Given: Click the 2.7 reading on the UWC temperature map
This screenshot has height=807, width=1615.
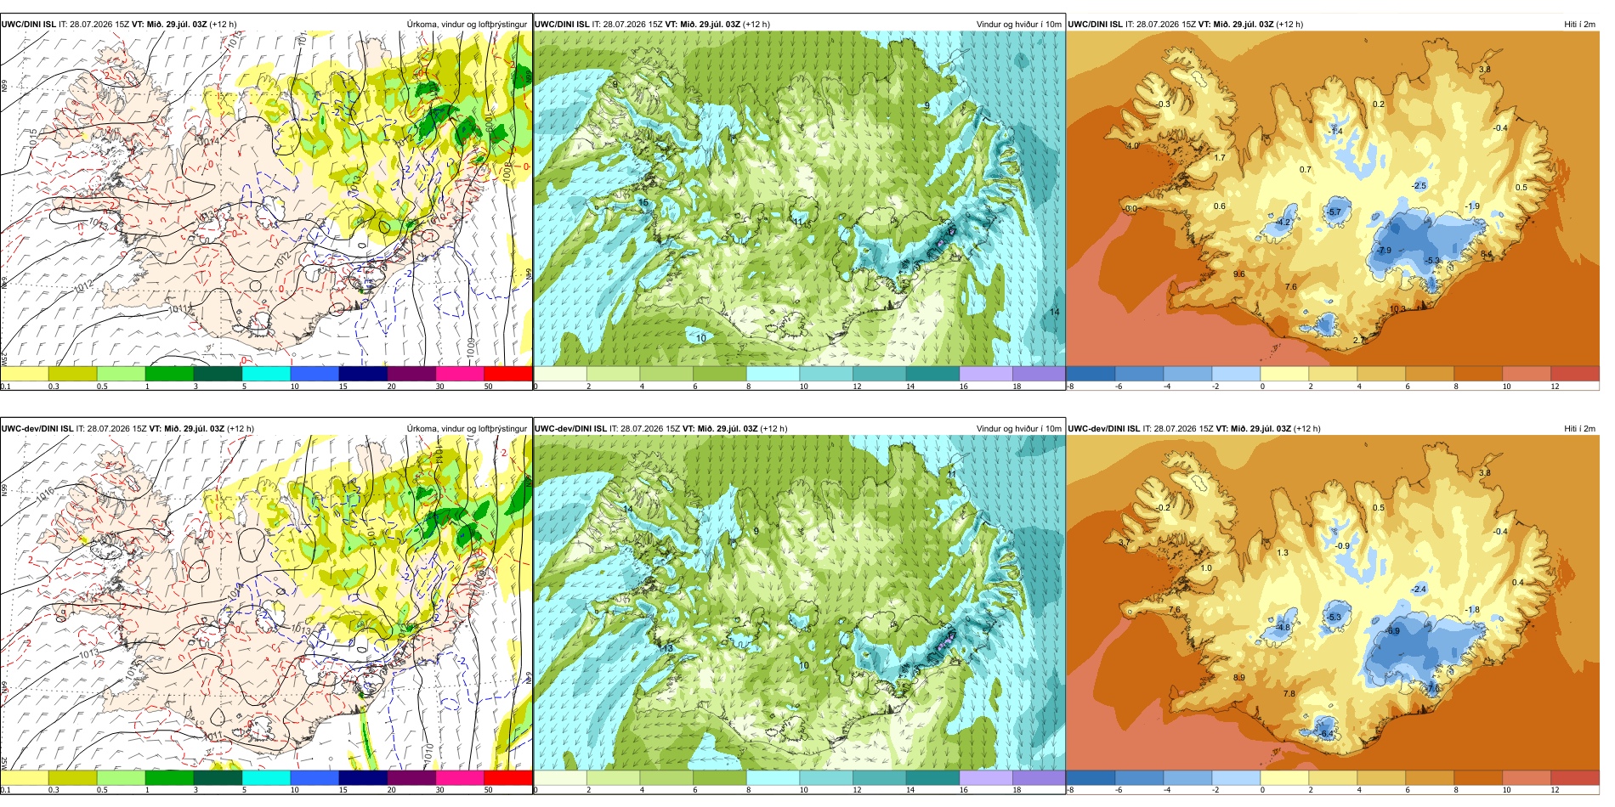Looking at the screenshot, I should pos(1359,340).
